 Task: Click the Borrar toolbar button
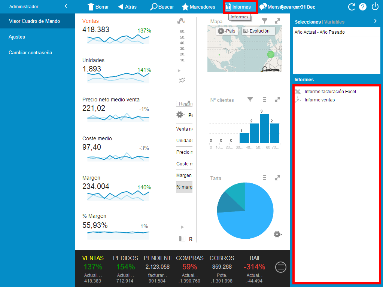[x=98, y=7]
